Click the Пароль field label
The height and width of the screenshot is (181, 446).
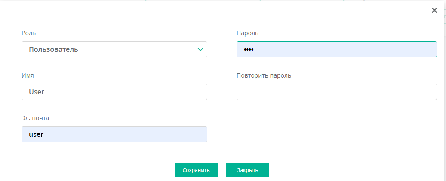(247, 33)
